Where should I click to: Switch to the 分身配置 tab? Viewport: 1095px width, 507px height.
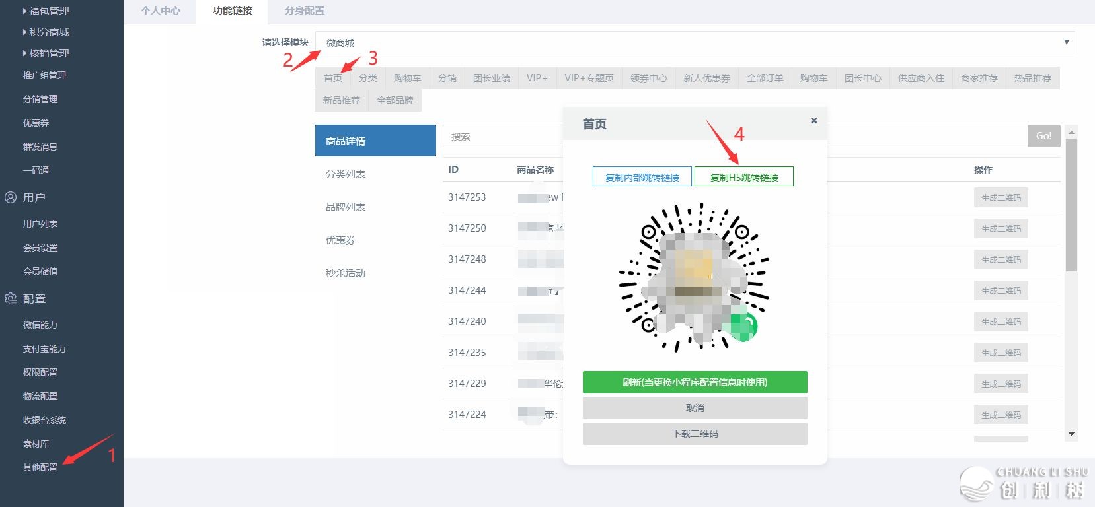305,11
